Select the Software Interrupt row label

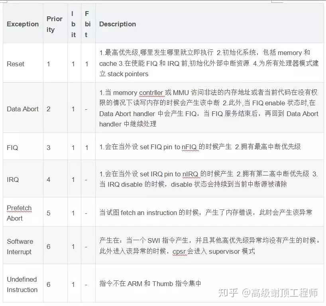point(20,247)
